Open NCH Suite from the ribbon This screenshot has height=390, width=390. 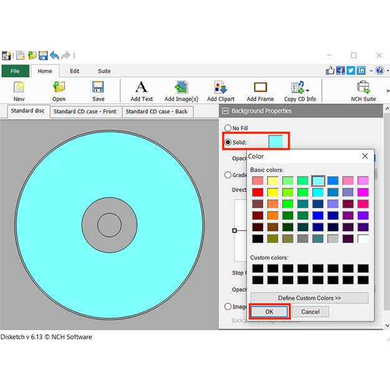click(363, 91)
